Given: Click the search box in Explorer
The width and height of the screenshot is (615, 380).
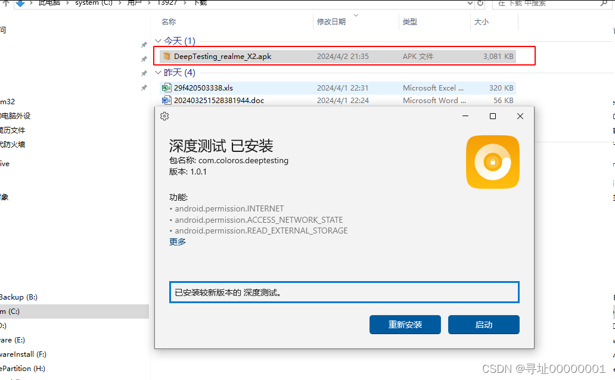Looking at the screenshot, I should 551,4.
